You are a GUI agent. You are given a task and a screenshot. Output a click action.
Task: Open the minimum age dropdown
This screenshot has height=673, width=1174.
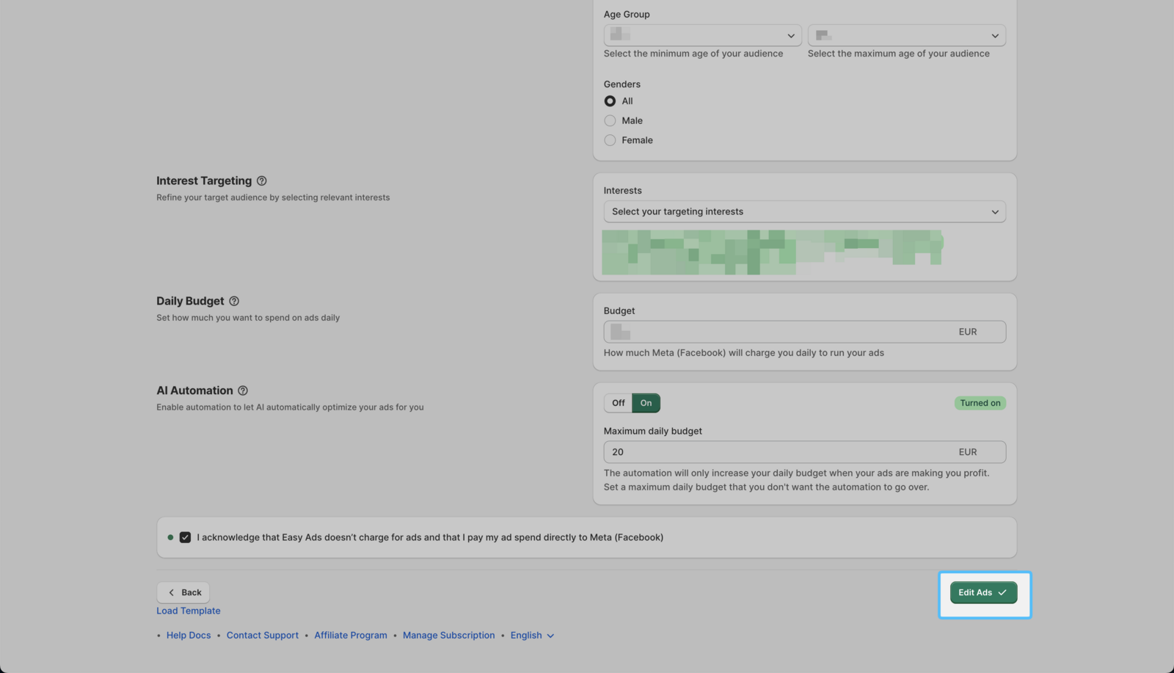click(x=701, y=35)
